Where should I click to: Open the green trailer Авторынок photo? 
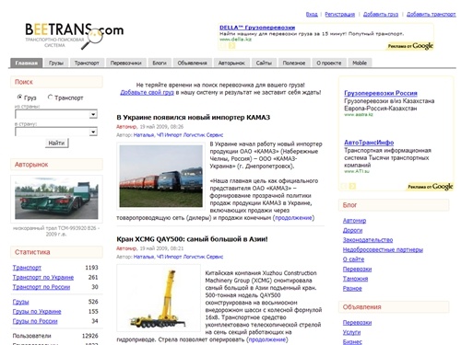(56, 200)
